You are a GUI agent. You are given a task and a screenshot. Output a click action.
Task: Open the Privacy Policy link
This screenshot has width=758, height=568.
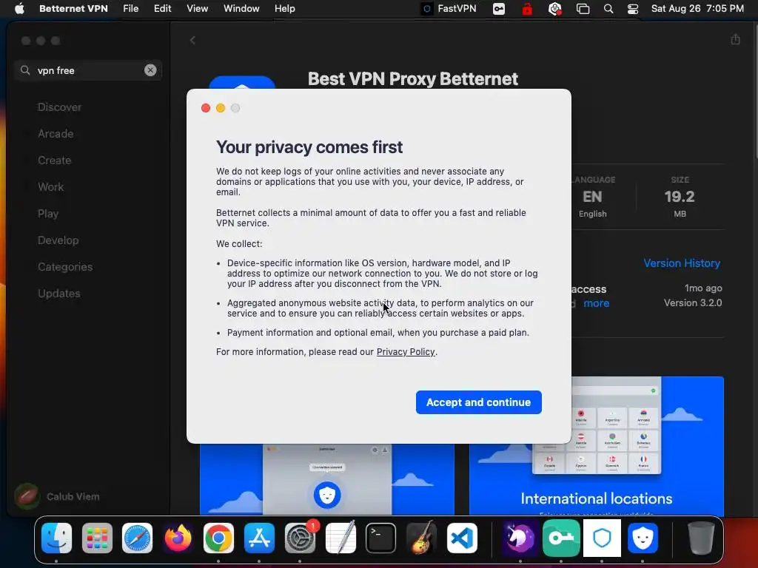tap(406, 352)
